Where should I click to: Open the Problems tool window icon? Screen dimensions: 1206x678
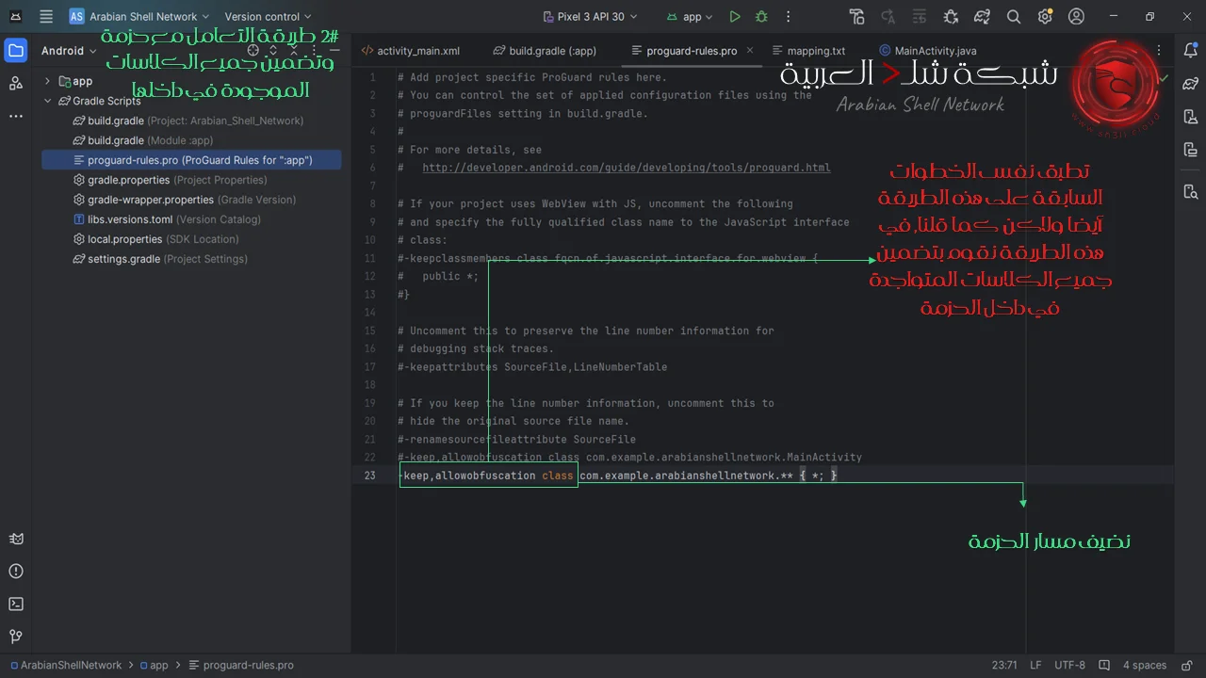tap(16, 572)
